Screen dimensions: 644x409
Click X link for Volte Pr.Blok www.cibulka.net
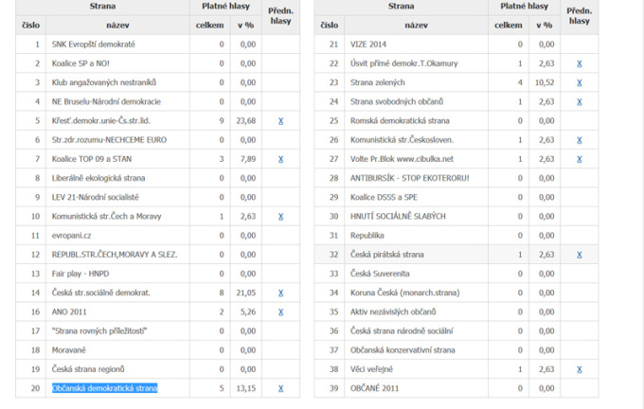[580, 159]
